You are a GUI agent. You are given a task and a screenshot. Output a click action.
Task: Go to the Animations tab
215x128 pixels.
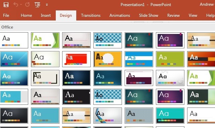(x=120, y=15)
